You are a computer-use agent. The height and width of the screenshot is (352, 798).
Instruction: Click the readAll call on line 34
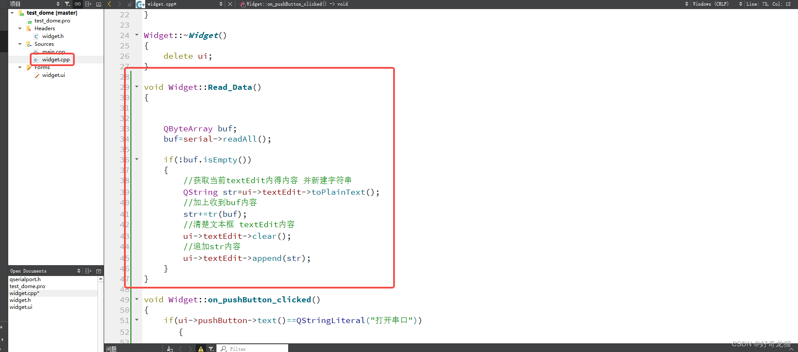click(240, 139)
